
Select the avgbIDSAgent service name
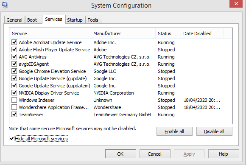click(34, 64)
